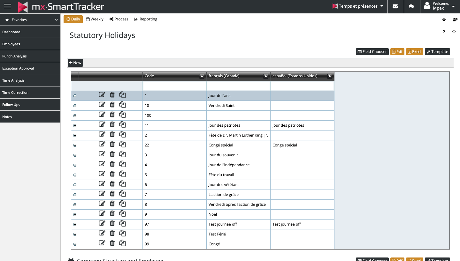Click the New button
This screenshot has width=460, height=261.
pos(75,63)
